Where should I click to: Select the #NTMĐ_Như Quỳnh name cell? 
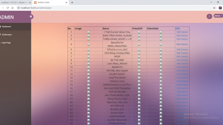coord(117,71)
